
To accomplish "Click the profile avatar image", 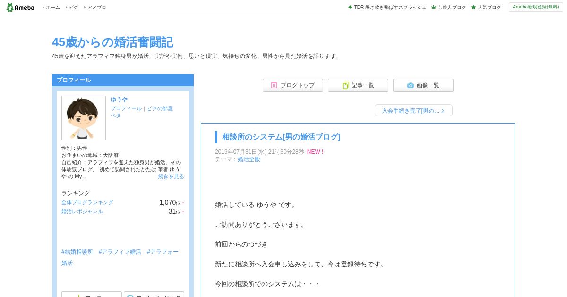I will [x=84, y=118].
